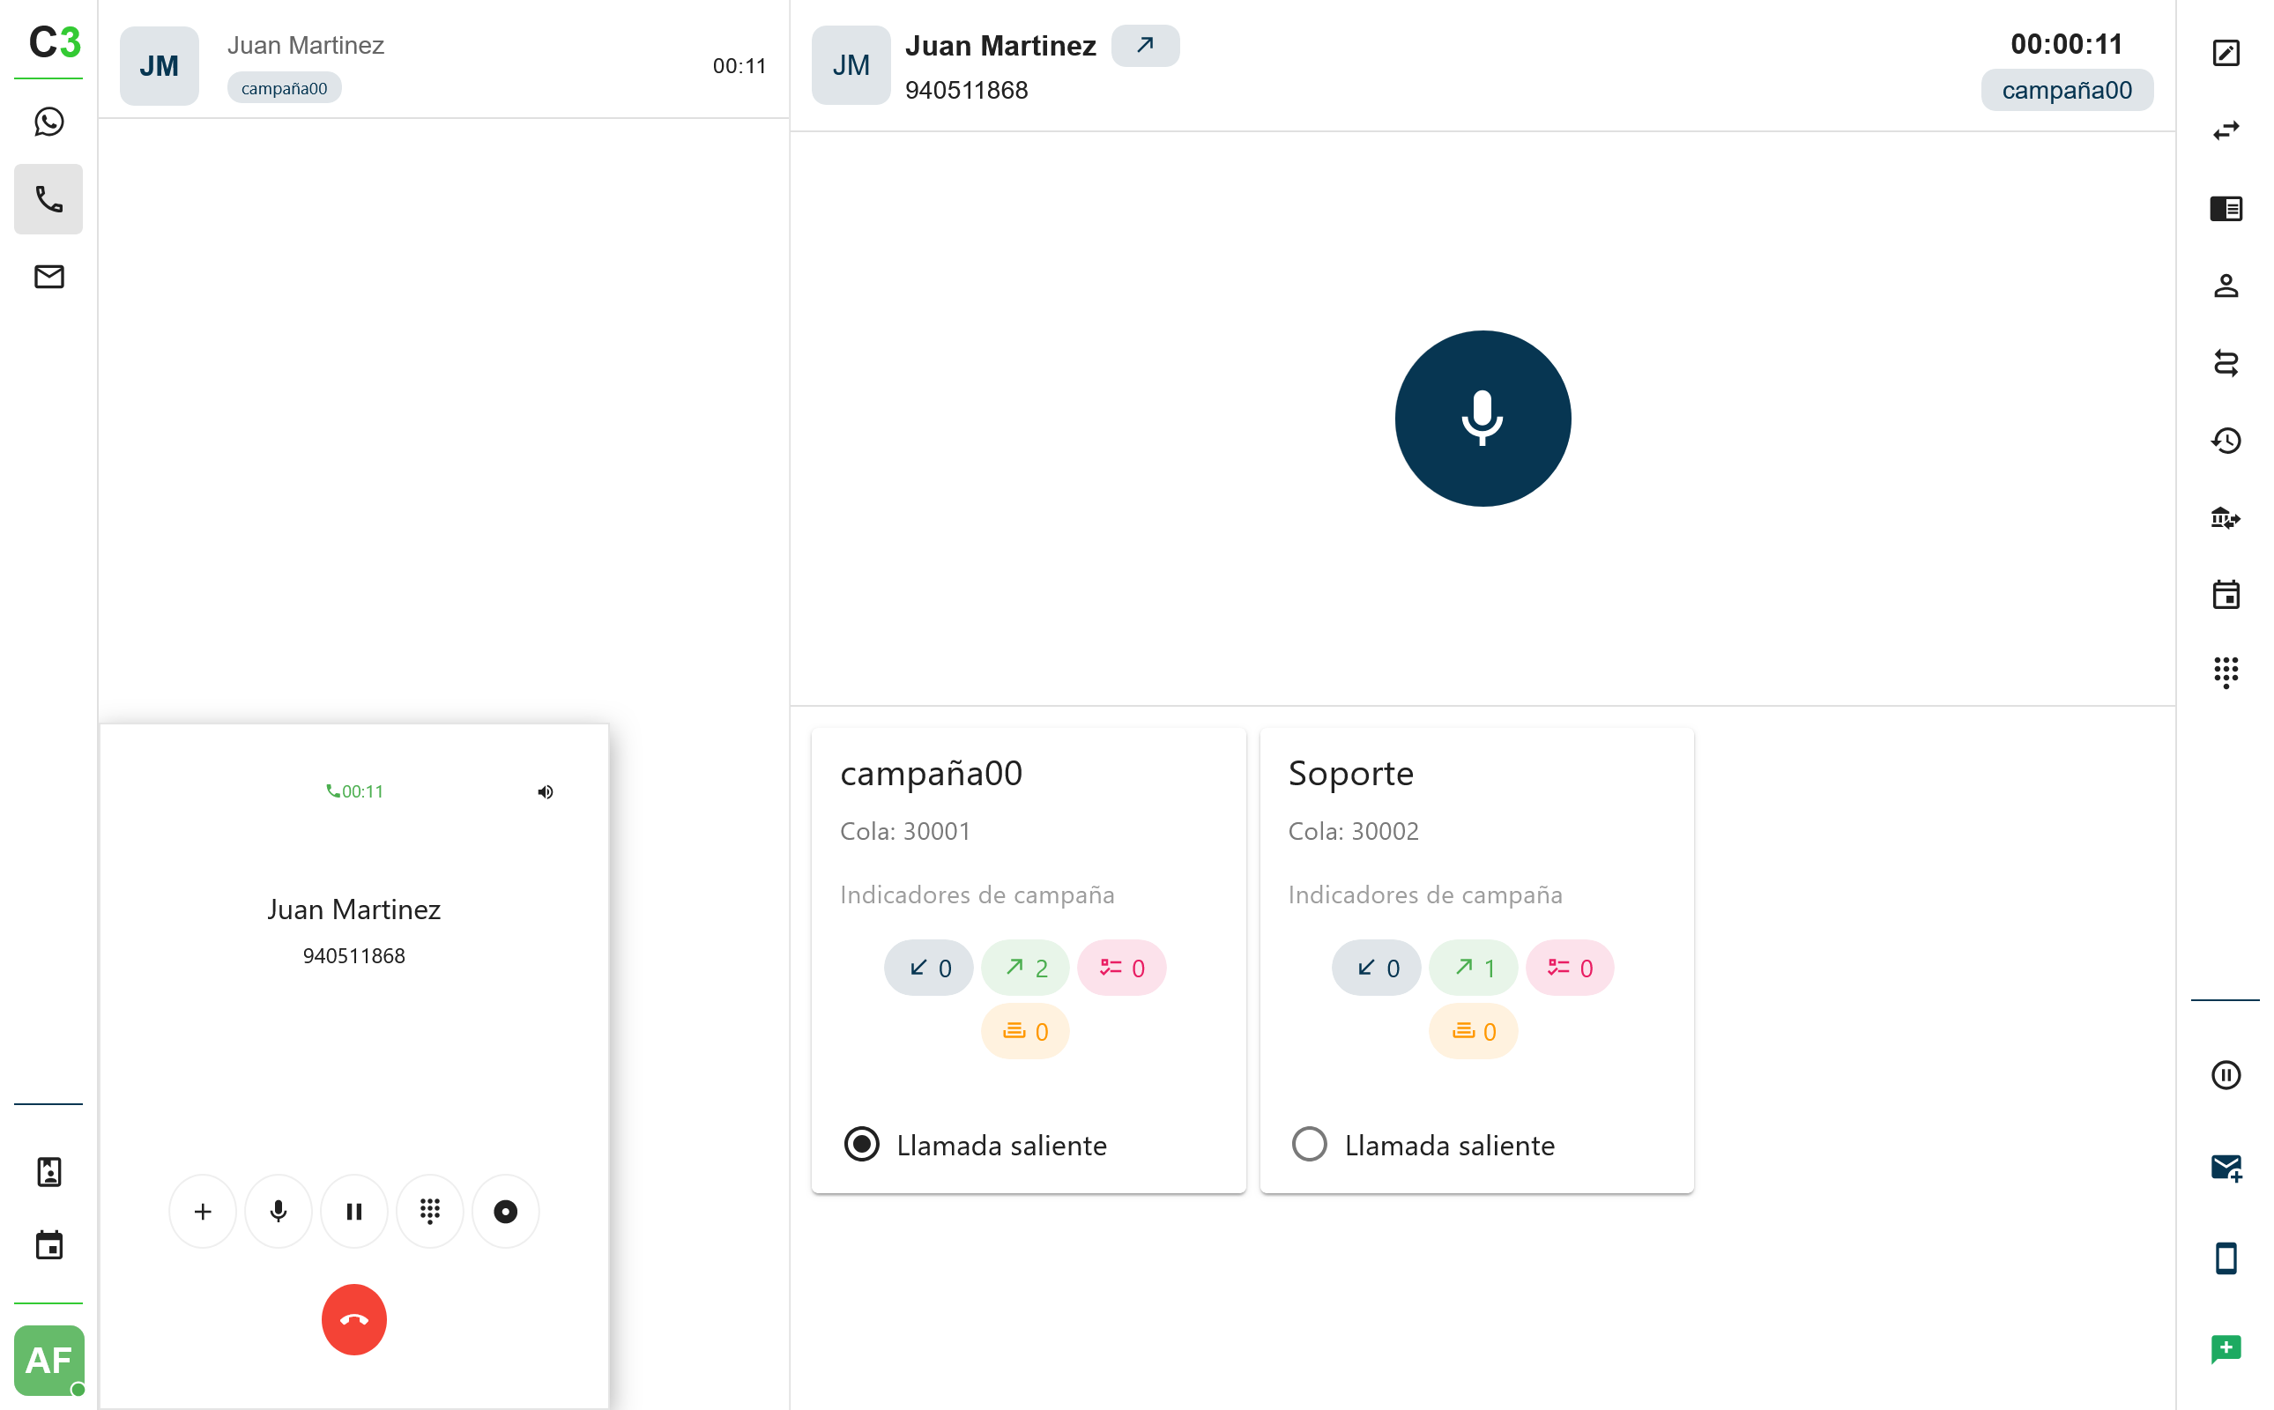Start recording the current call
Viewport: 2274px width, 1410px height.
(505, 1211)
